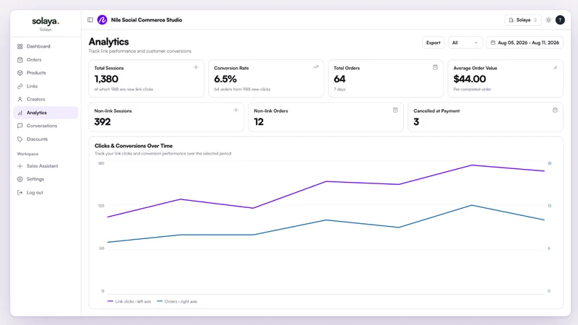578x325 pixels.
Task: Click the Export button
Action: [x=433, y=43]
